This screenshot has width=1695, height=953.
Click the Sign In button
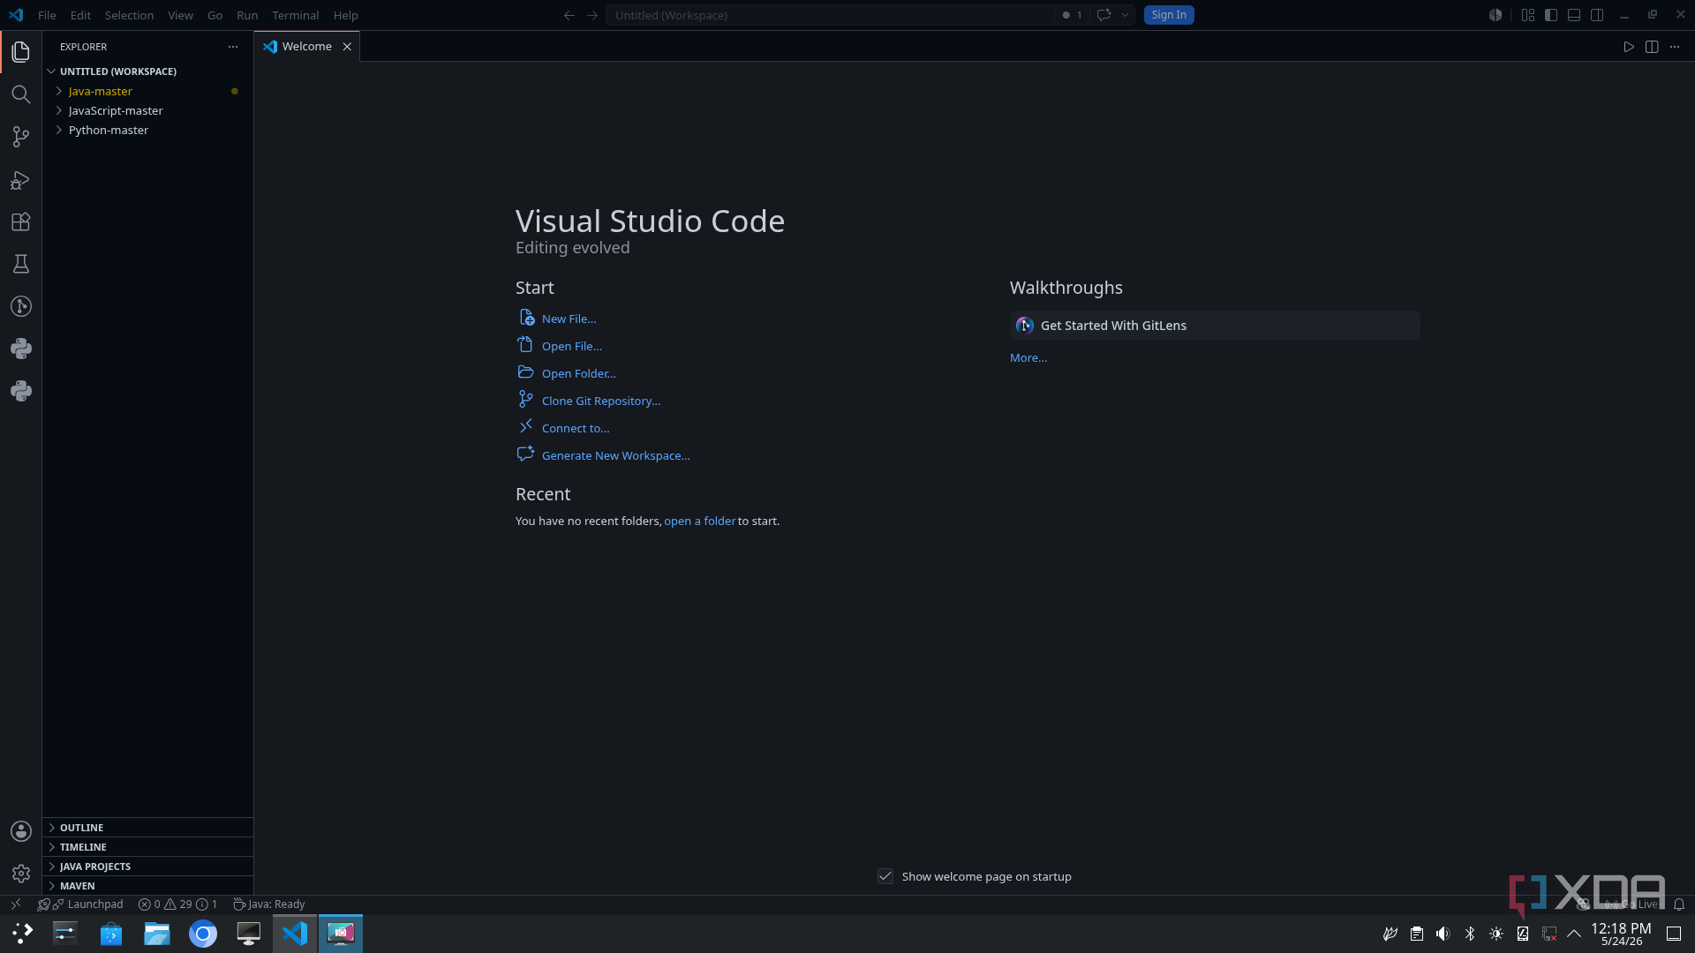[x=1169, y=15]
